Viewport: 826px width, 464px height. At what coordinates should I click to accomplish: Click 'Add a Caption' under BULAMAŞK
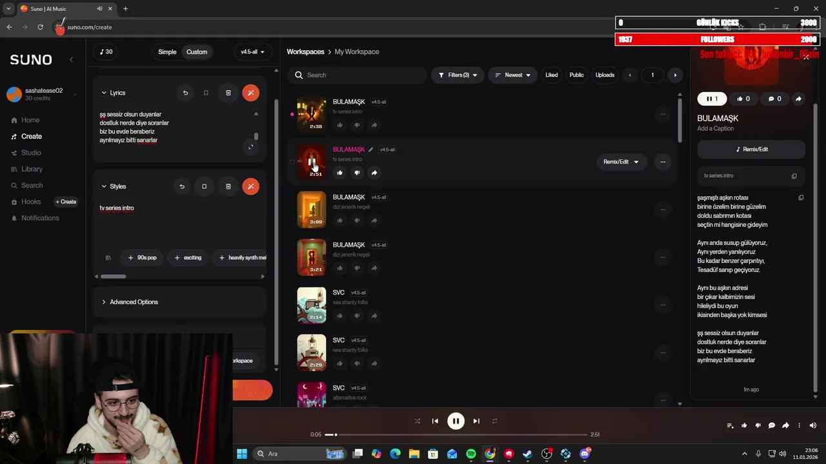(x=715, y=129)
